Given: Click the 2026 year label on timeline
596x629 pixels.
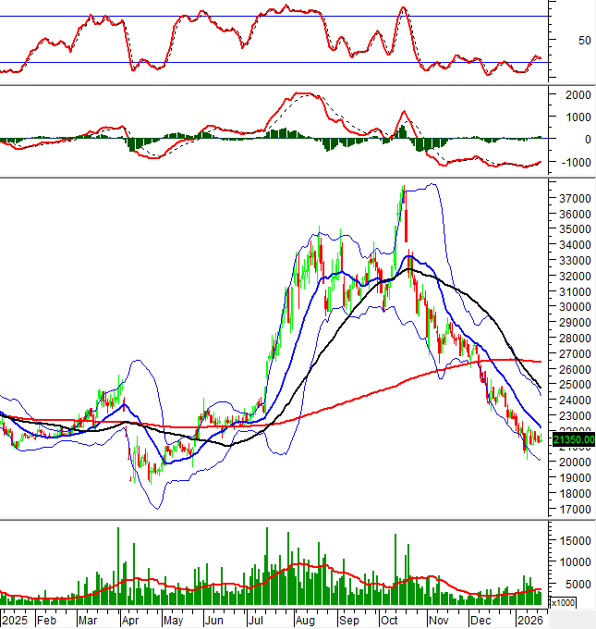Looking at the screenshot, I should coord(529,619).
